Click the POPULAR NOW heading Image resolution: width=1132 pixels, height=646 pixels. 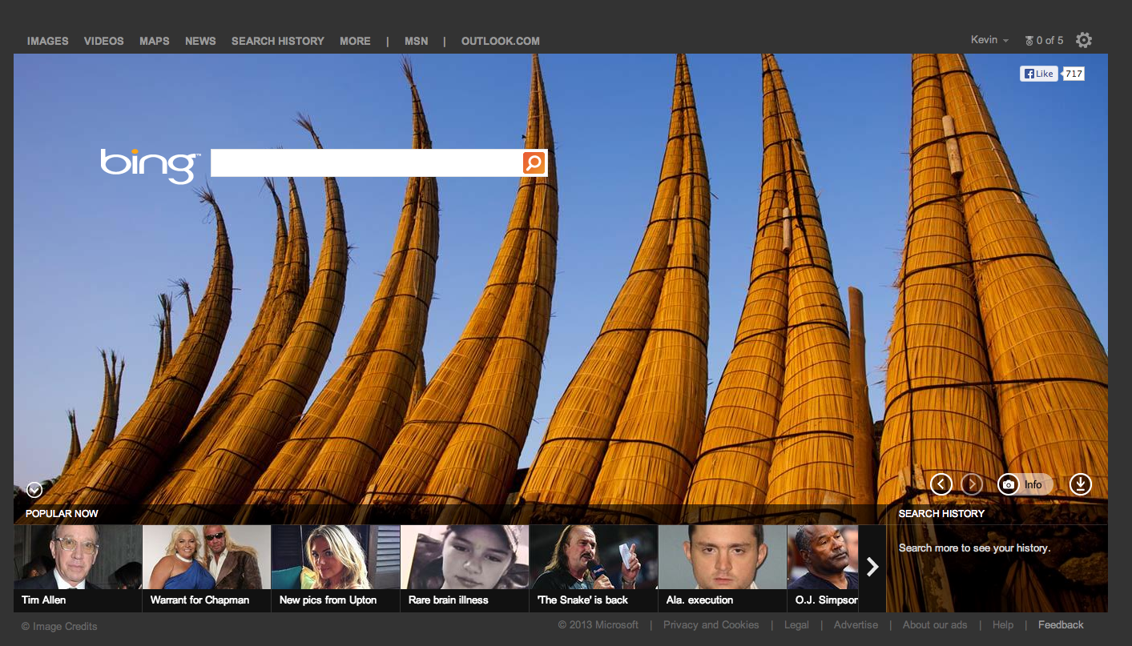[x=62, y=513]
